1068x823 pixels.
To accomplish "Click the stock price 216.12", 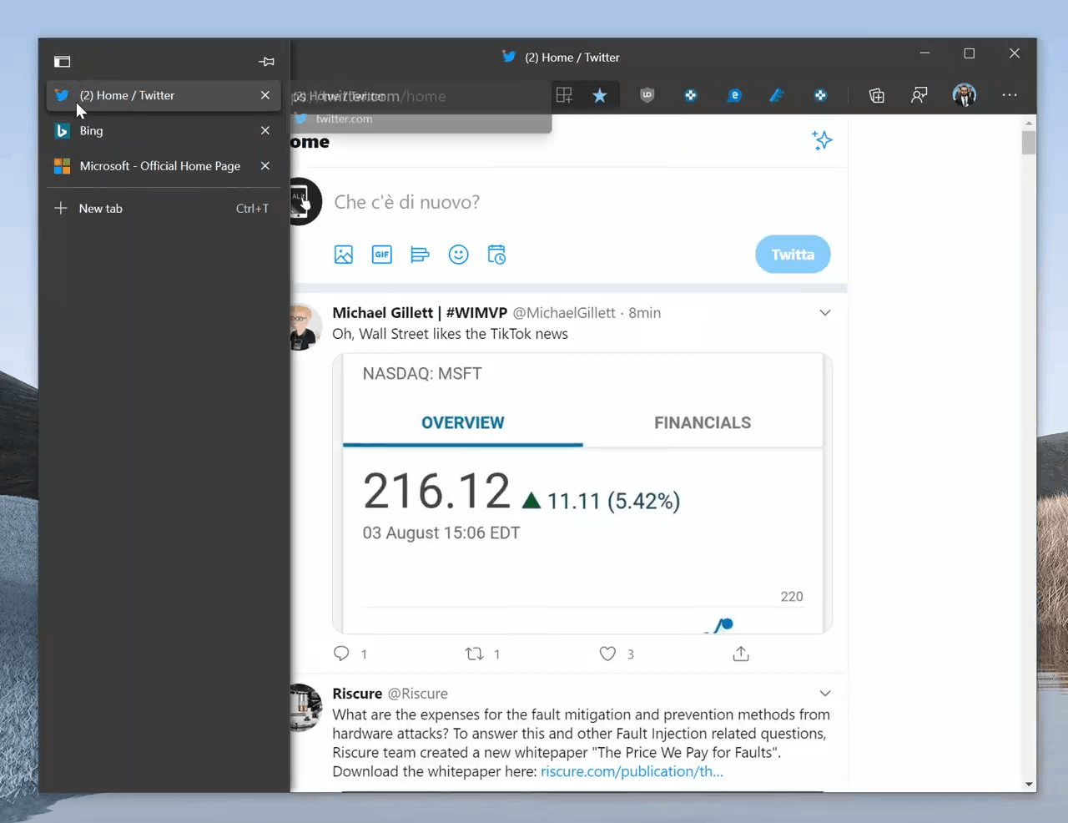I will [436, 491].
